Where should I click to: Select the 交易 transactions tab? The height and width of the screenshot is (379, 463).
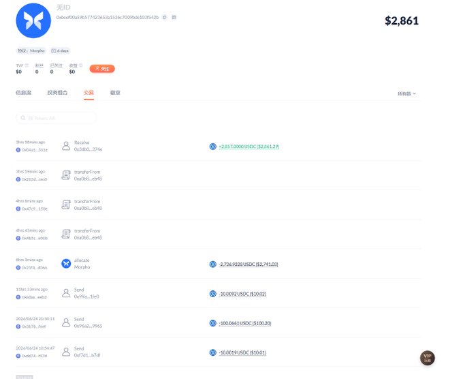[89, 93]
